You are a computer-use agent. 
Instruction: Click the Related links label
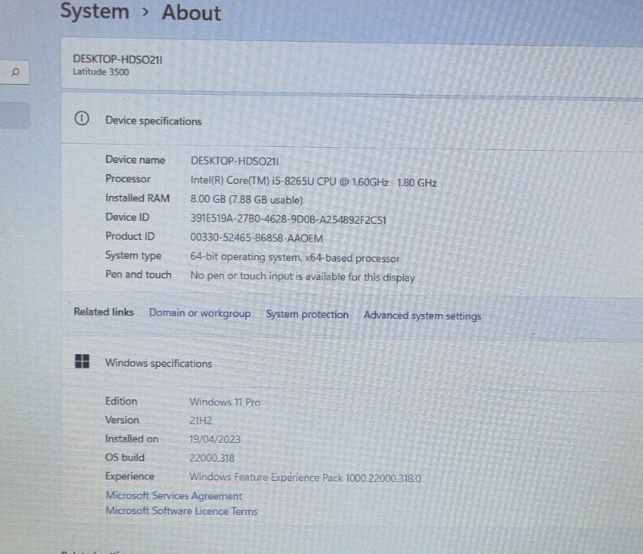104,312
